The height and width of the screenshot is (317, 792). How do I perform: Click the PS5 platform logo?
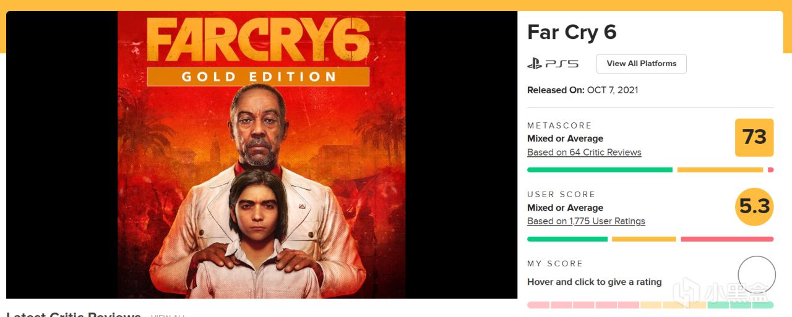553,64
